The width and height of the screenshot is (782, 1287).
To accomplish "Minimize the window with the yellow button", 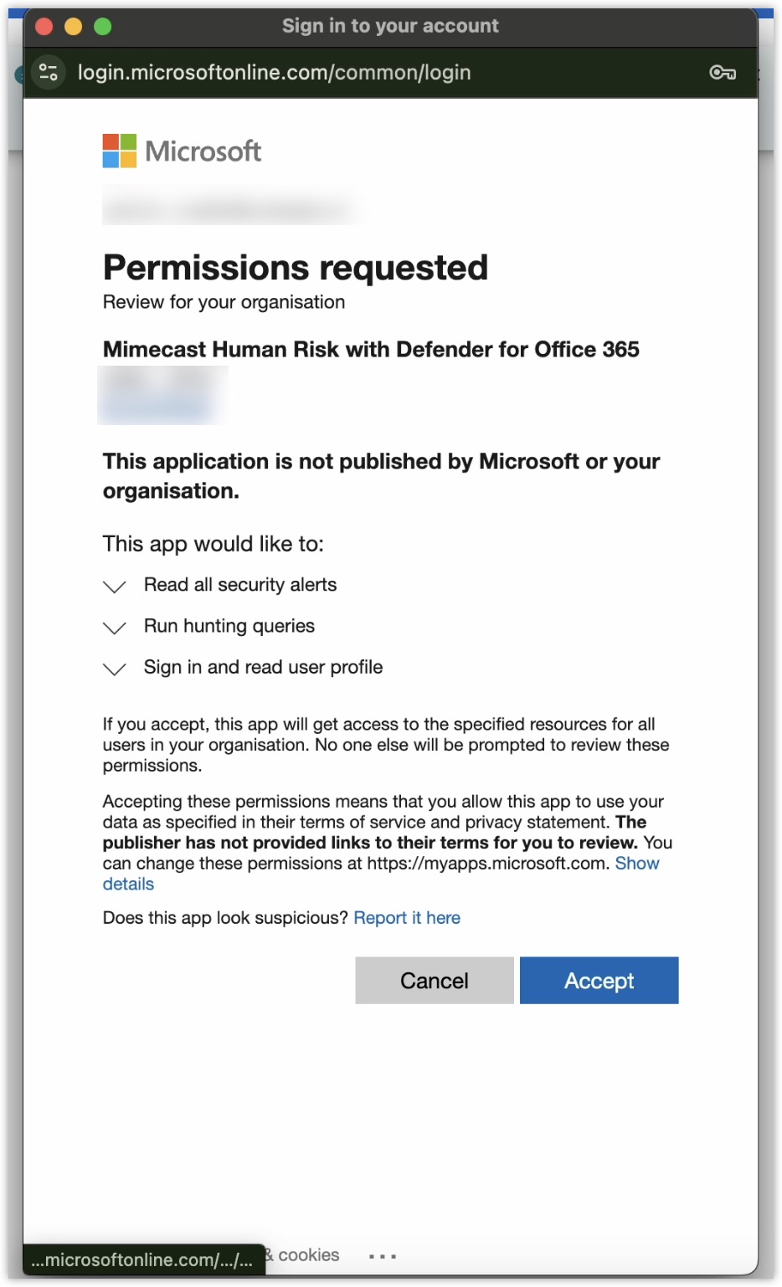I will point(73,26).
